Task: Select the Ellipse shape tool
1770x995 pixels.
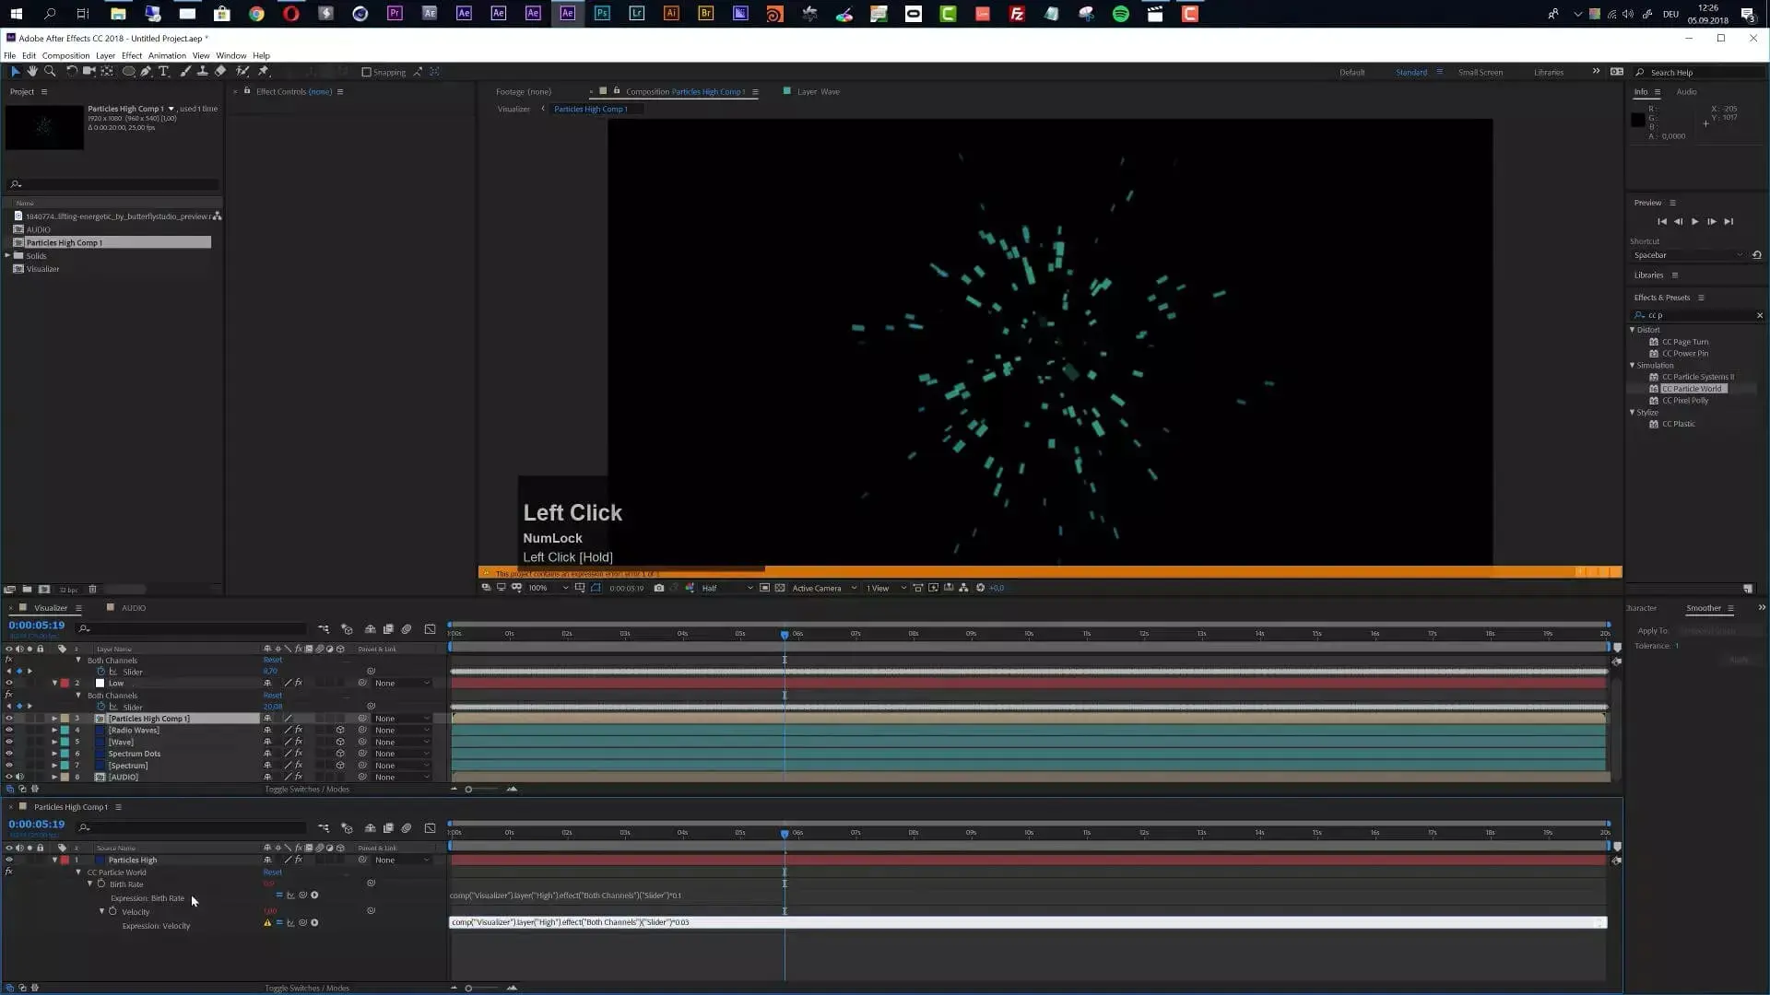Action: 129,71
